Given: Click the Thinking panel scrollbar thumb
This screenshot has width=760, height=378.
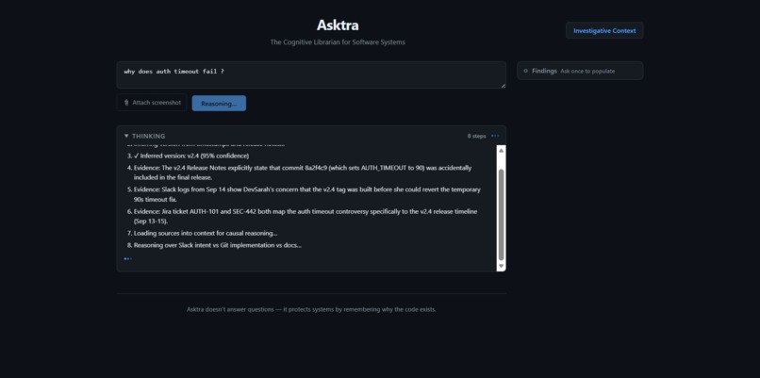Looking at the screenshot, I should click(x=502, y=215).
